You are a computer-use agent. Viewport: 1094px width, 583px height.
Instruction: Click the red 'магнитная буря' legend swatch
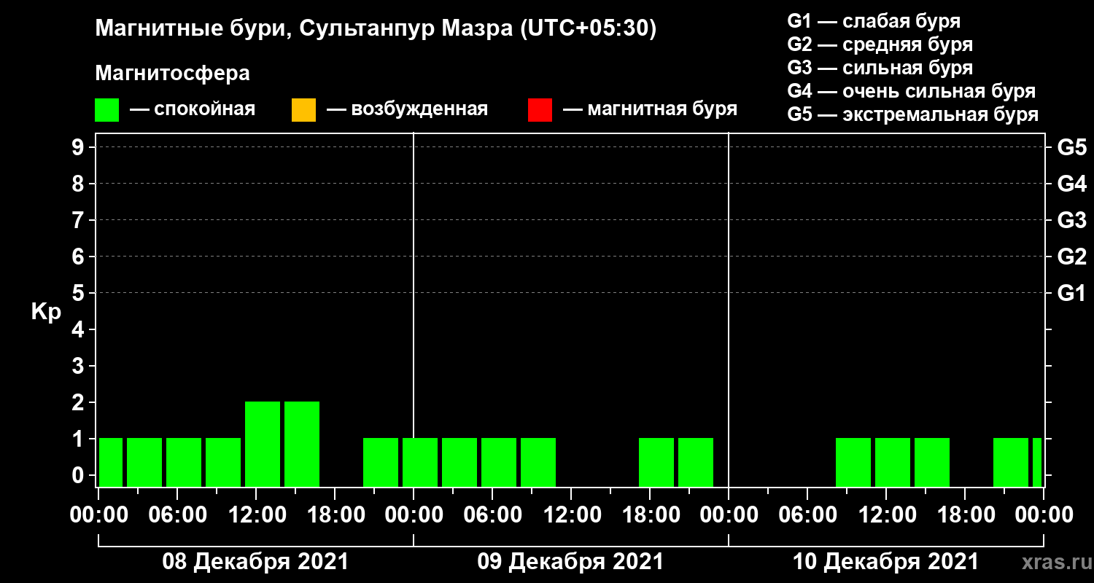point(540,110)
